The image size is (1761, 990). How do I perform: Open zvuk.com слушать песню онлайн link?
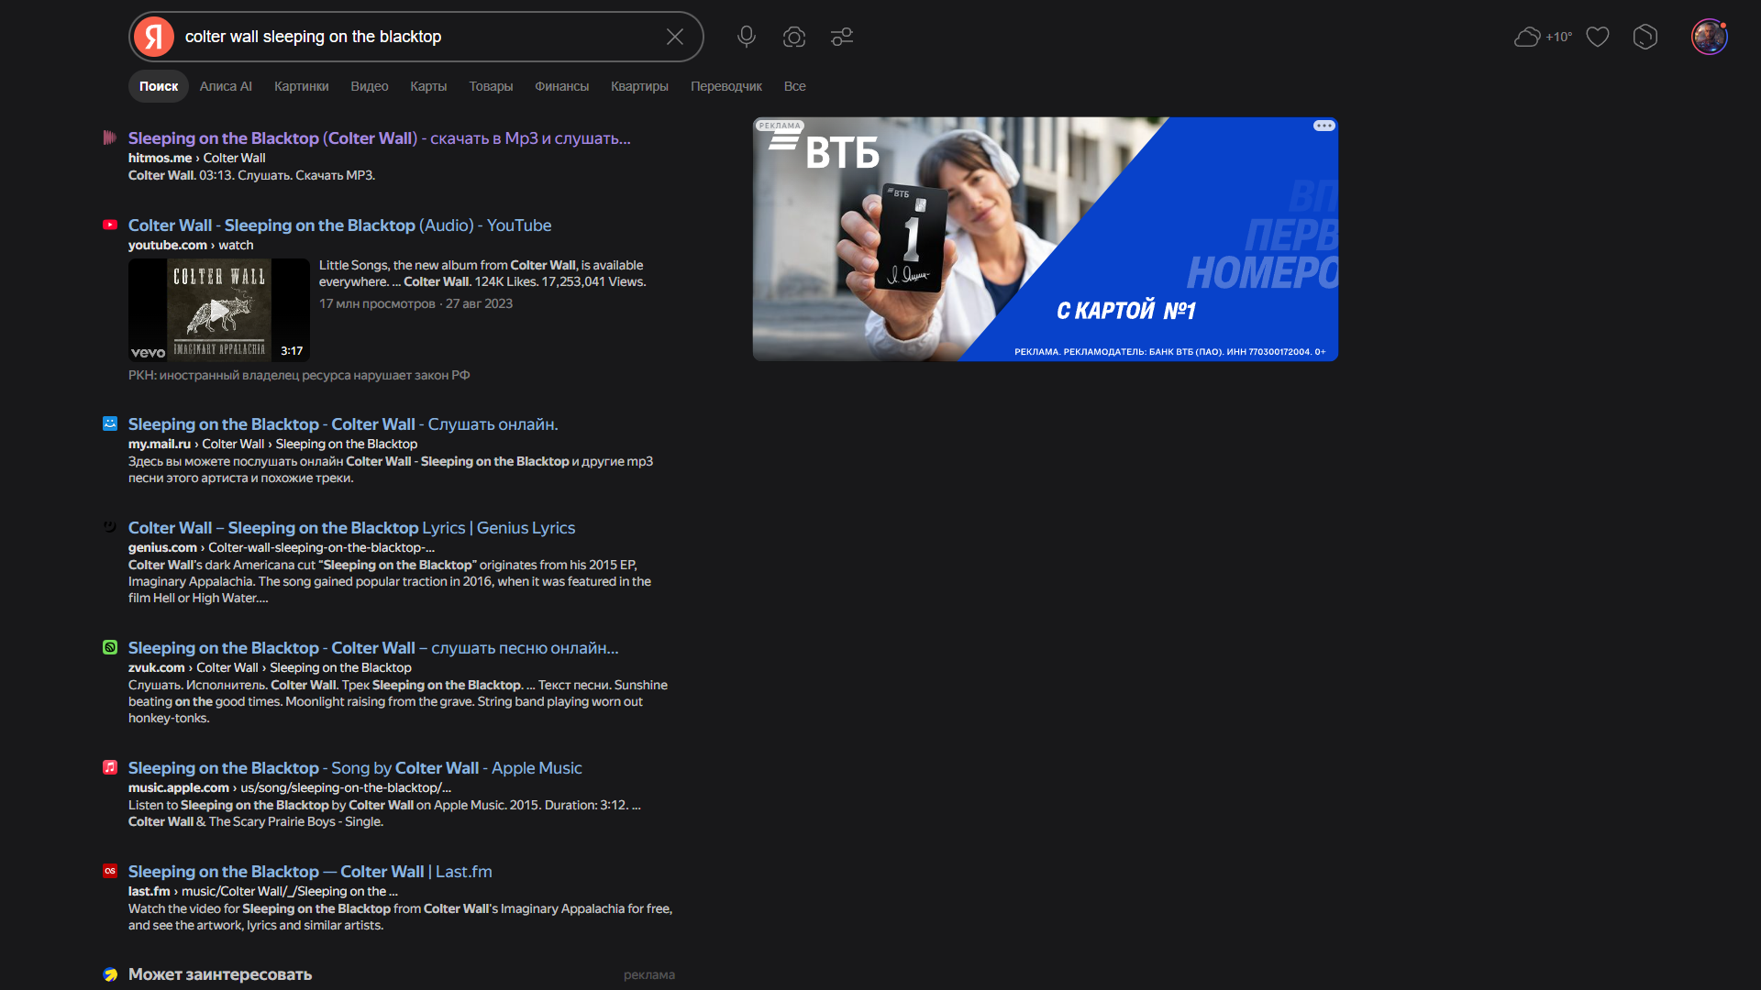[373, 647]
